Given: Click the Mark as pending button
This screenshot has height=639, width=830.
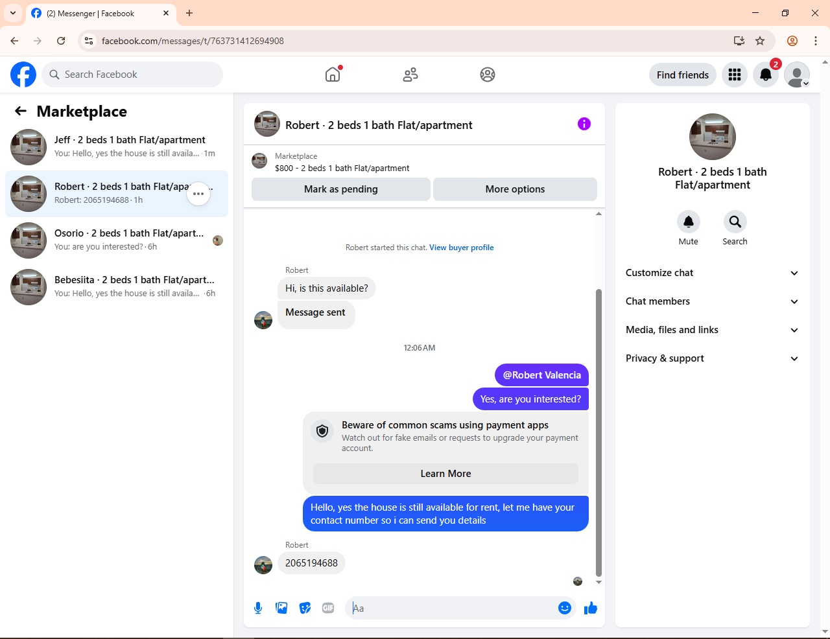Looking at the screenshot, I should tap(341, 189).
